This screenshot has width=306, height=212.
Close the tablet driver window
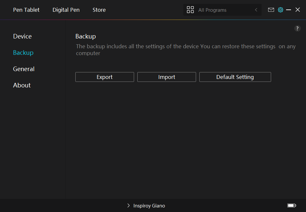click(298, 10)
